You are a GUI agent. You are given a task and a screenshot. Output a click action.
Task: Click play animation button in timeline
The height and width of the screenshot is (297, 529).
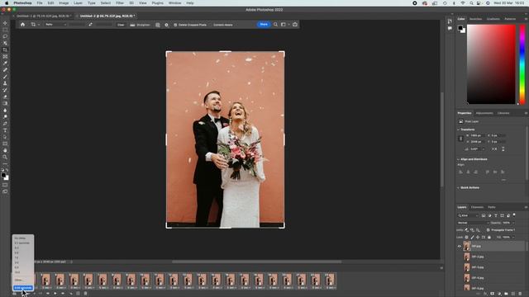coord(55,294)
